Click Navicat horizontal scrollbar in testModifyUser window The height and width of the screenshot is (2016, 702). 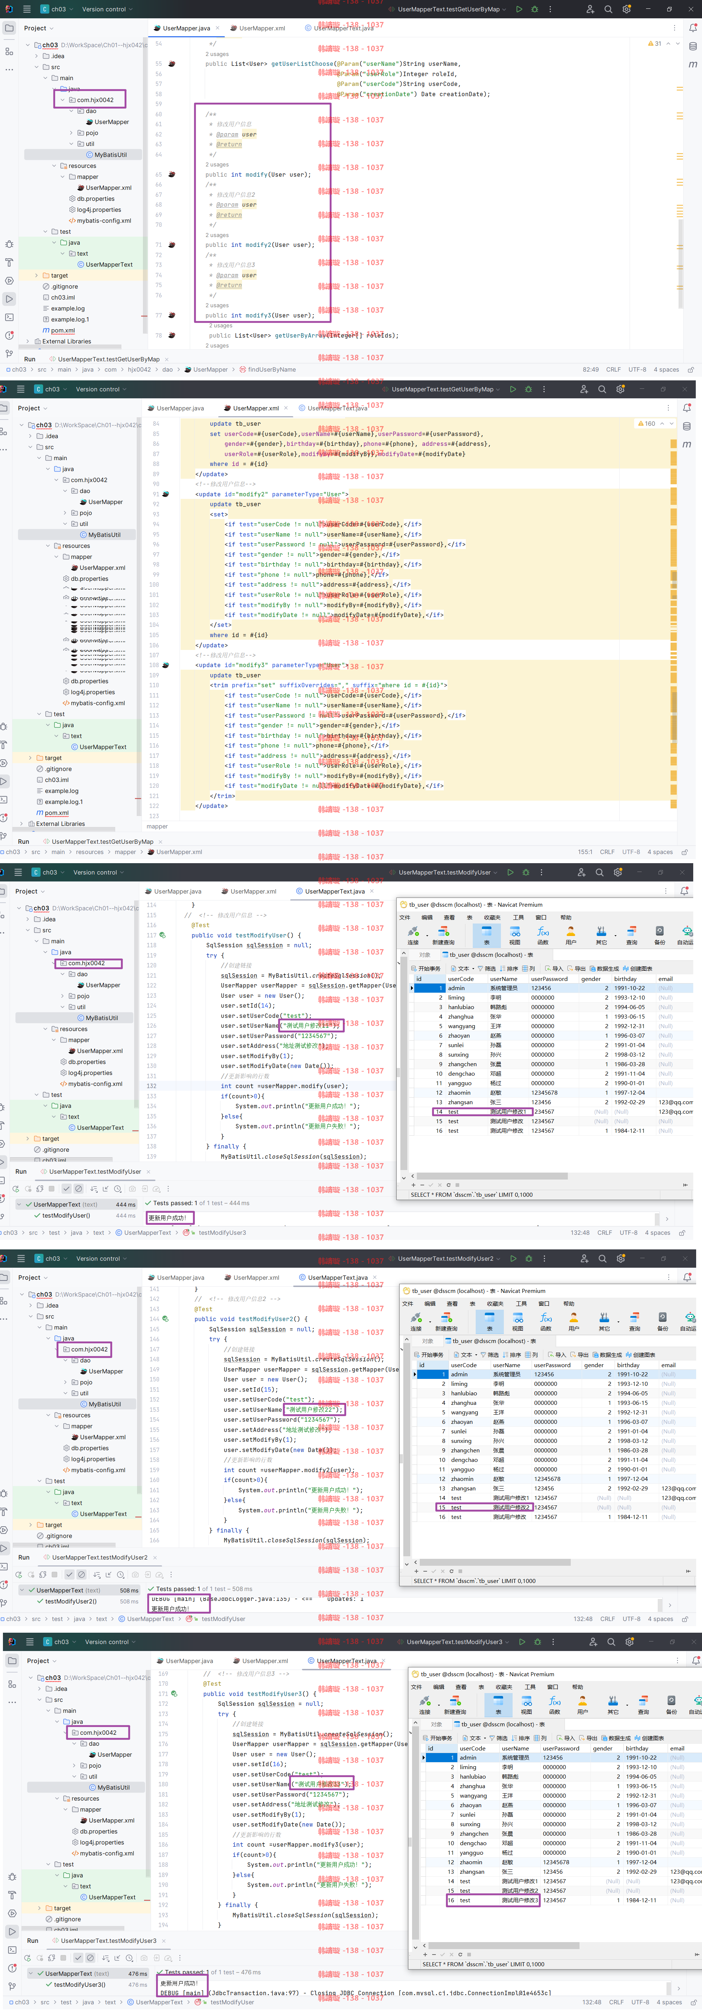pos(491,1176)
